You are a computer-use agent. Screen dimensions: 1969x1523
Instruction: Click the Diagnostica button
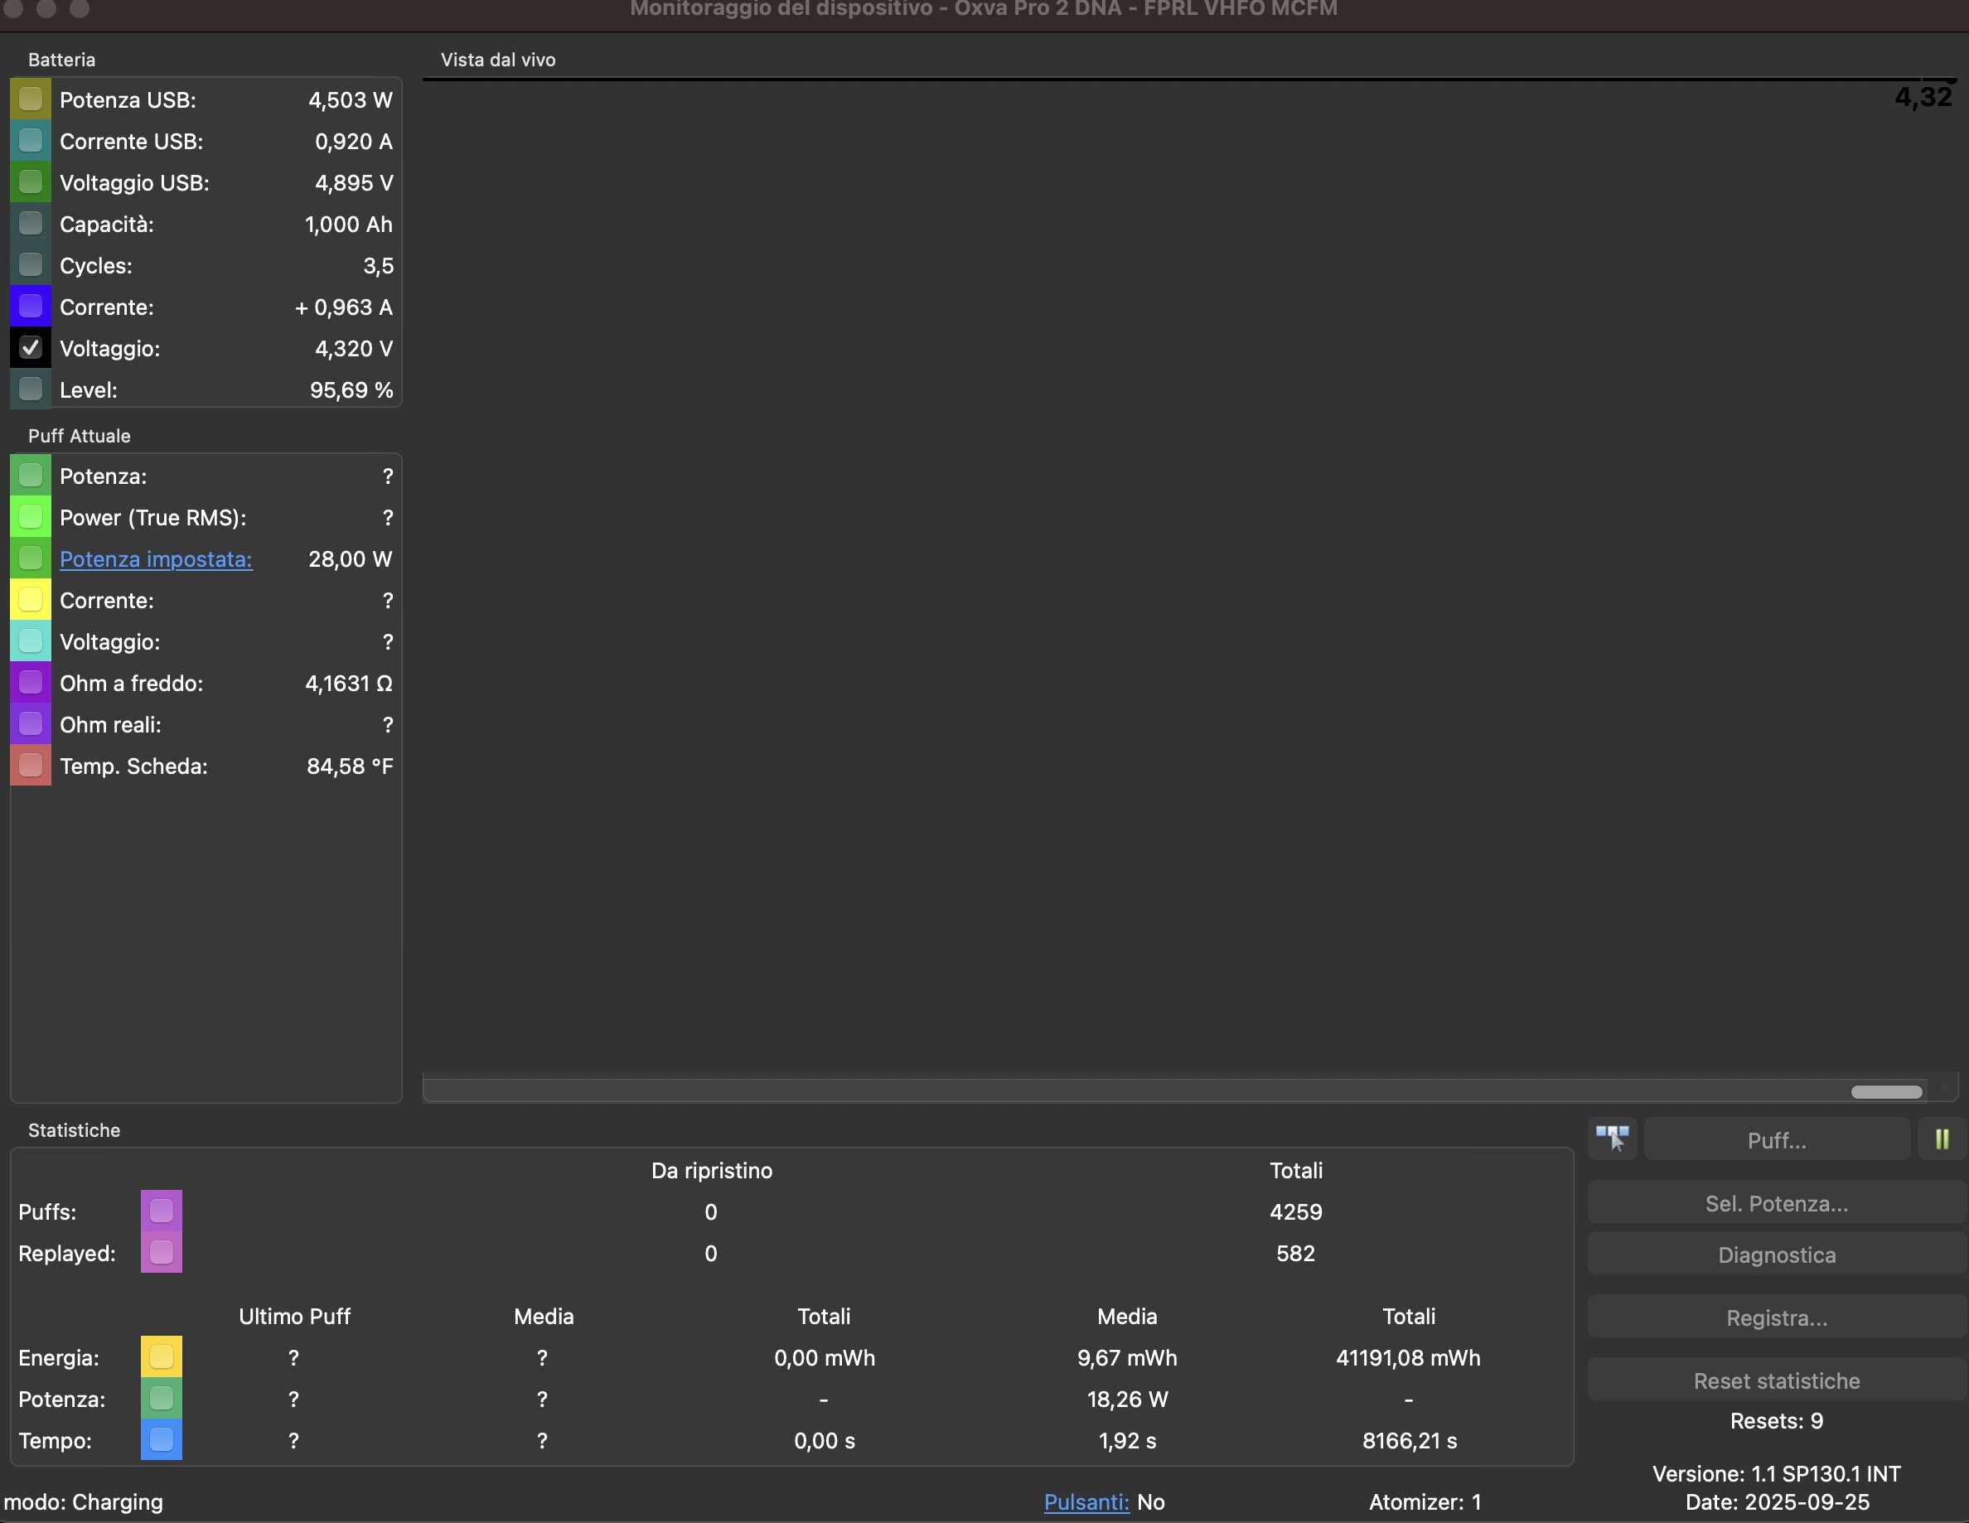(1776, 1255)
